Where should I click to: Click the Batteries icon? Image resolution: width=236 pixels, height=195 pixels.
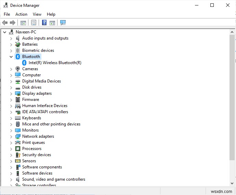[x=17, y=44]
